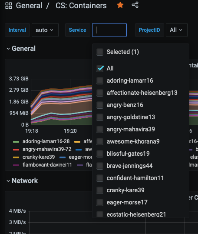This screenshot has width=198, height=234.
Task: Collapse the General row
Action: tap(21, 49)
